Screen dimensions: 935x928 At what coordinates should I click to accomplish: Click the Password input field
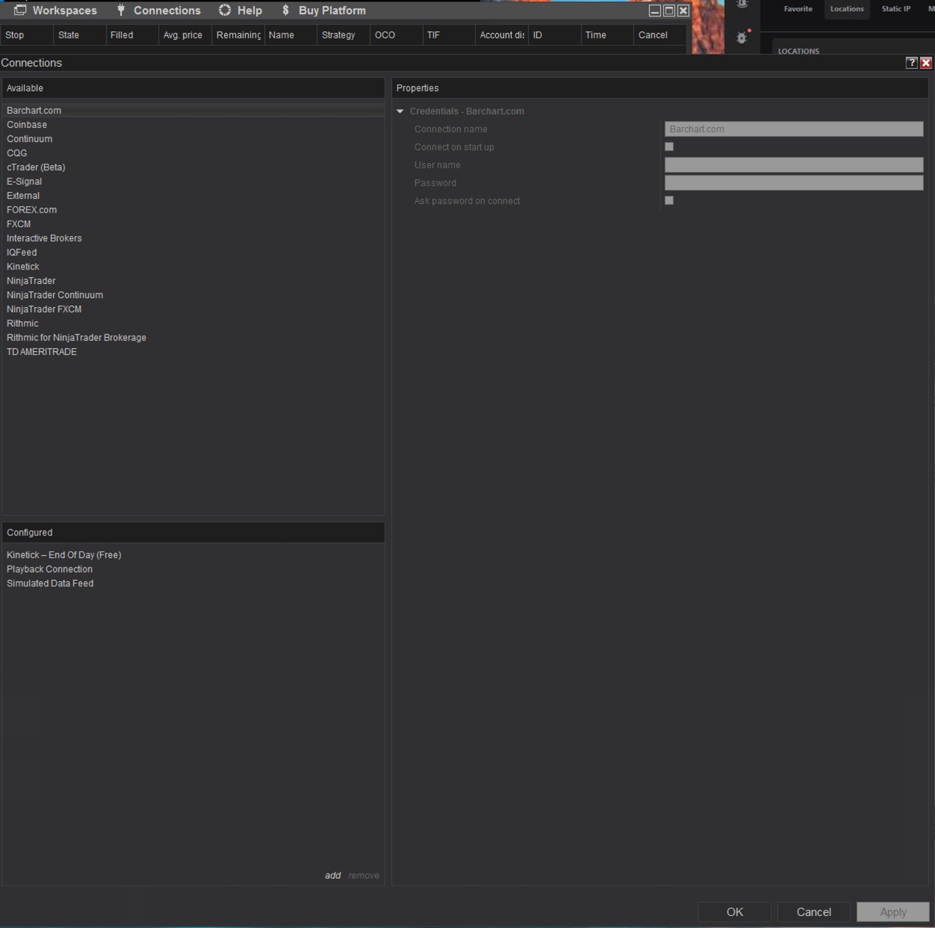(794, 183)
